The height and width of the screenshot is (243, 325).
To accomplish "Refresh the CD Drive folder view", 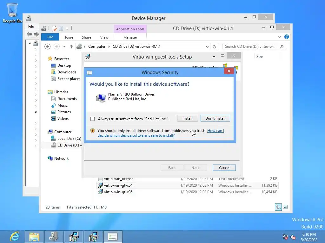I will tap(214, 47).
